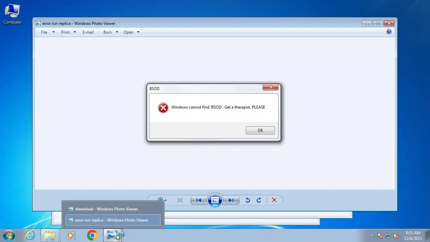Open the Print menu
The width and height of the screenshot is (430, 242).
(x=66, y=32)
